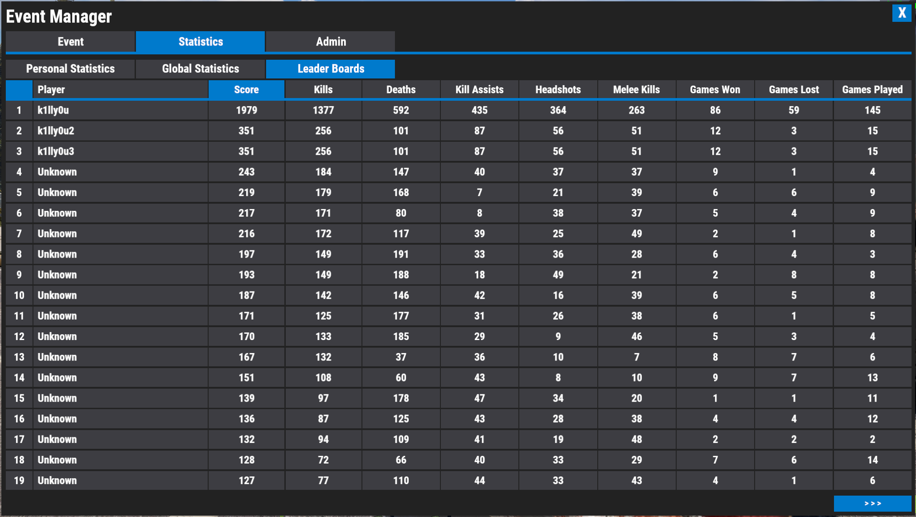Screen dimensions: 916x517
Task: Sort by Melee Kills header
Action: 636,90
